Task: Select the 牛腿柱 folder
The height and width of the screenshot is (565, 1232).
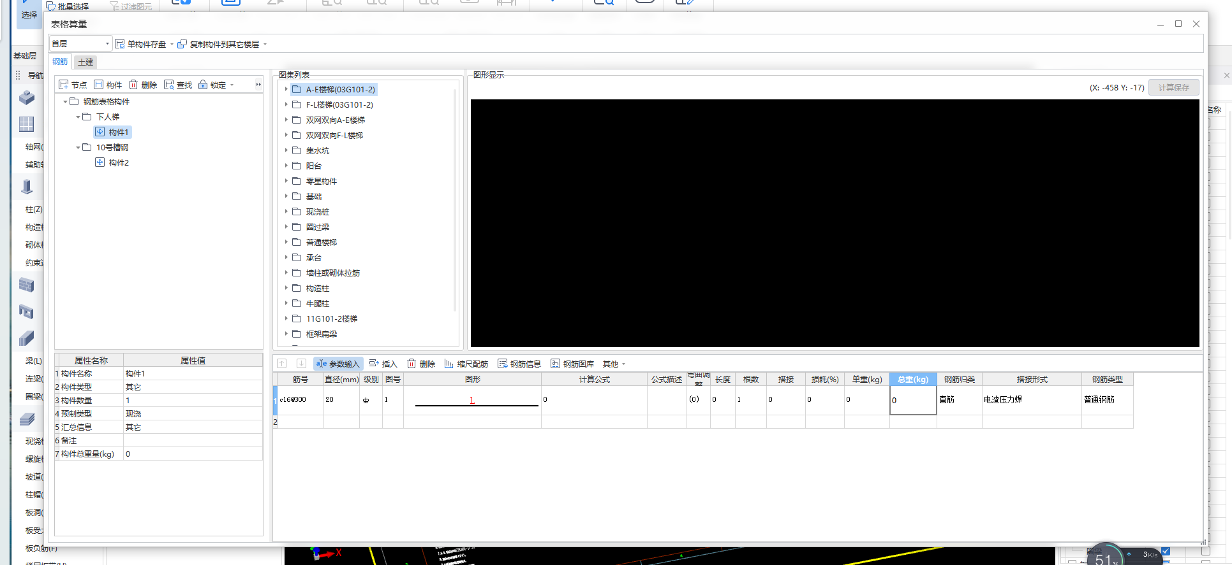Action: [318, 303]
